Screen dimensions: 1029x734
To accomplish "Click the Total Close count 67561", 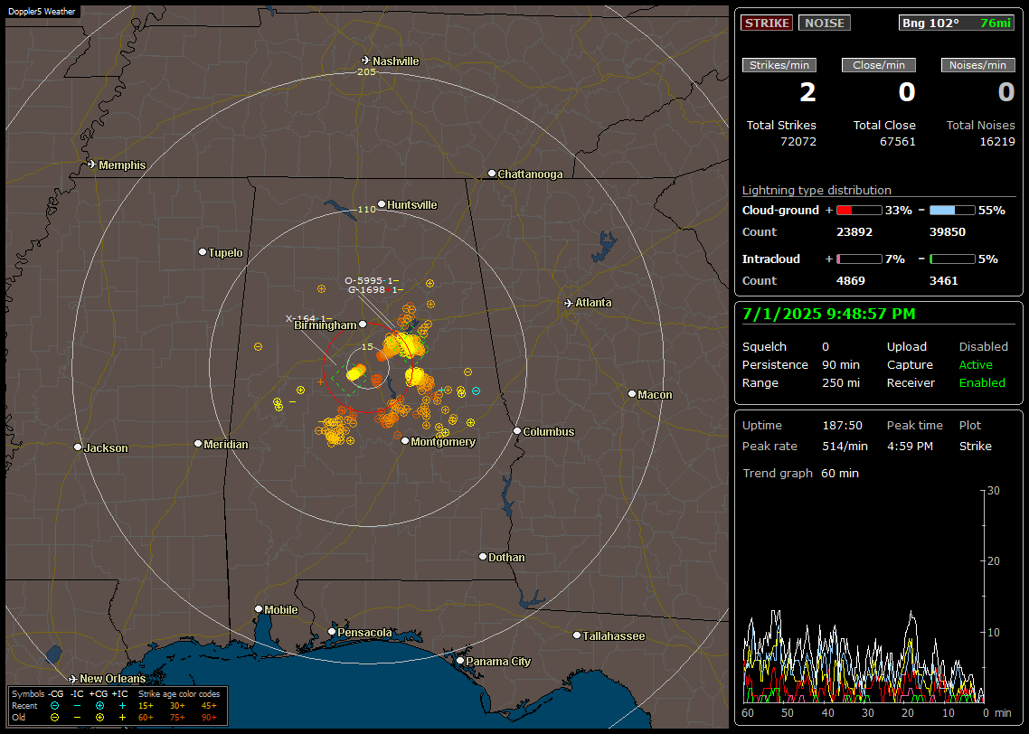I will click(x=897, y=141).
